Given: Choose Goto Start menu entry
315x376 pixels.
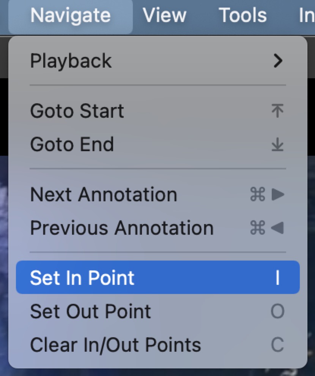Looking at the screenshot, I should click(x=158, y=111).
